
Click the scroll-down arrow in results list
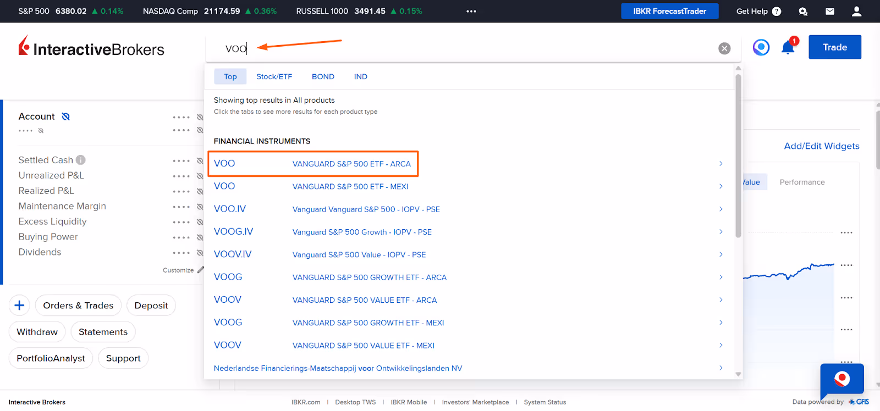[x=738, y=374]
